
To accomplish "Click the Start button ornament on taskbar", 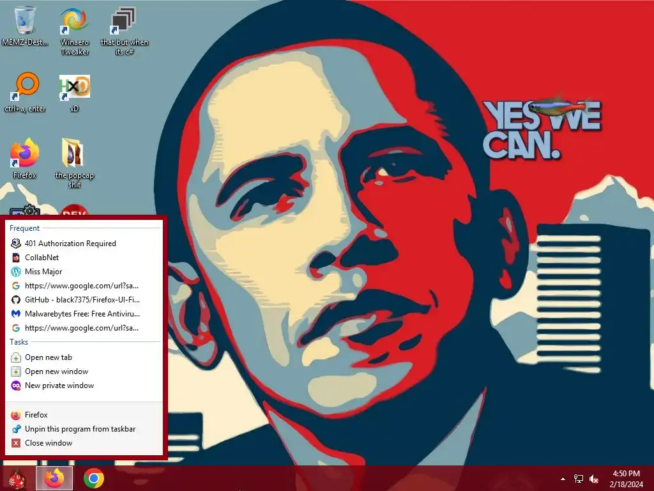I will (x=17, y=478).
